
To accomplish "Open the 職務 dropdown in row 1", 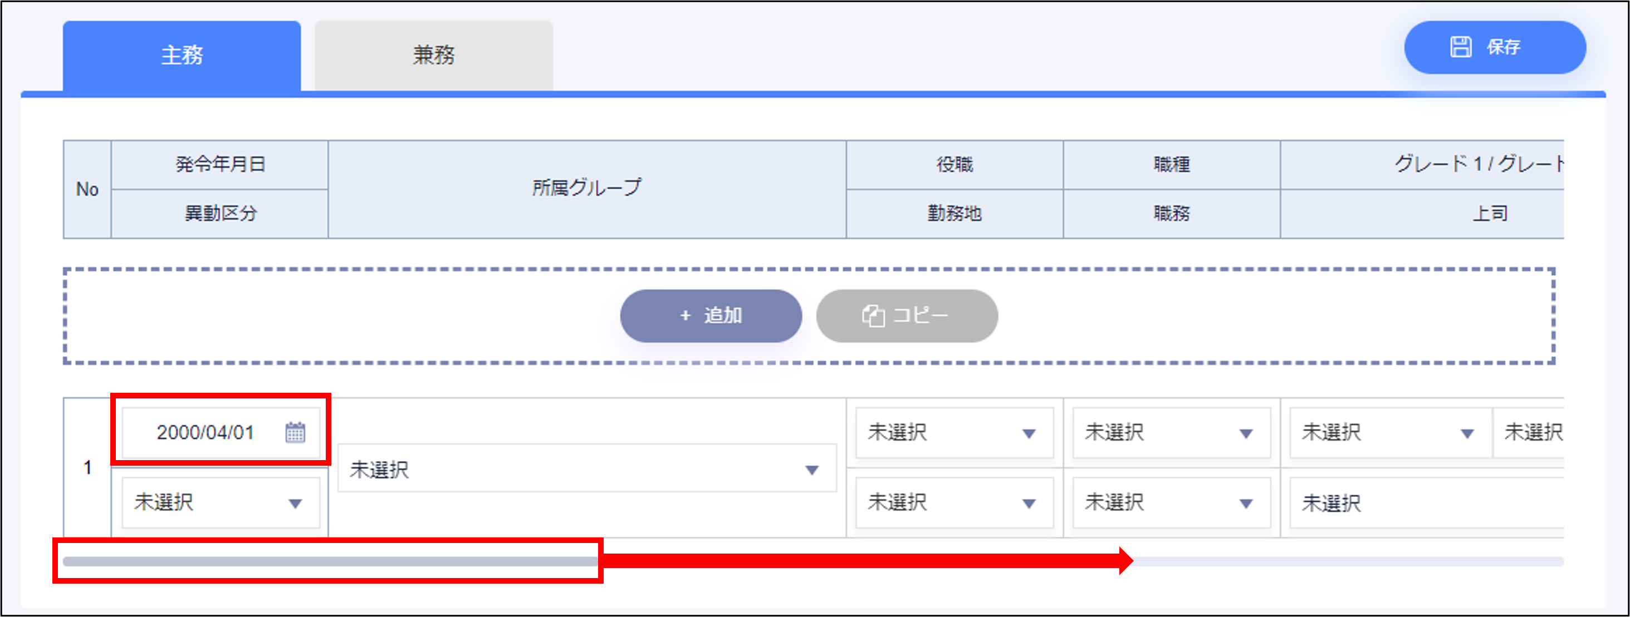I will tap(1171, 502).
